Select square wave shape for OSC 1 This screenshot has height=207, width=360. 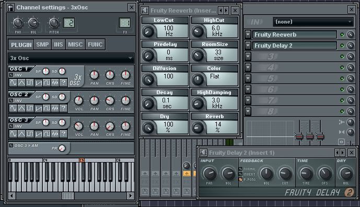tap(30, 83)
